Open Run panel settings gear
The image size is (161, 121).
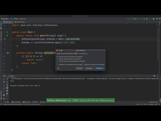[154, 76]
